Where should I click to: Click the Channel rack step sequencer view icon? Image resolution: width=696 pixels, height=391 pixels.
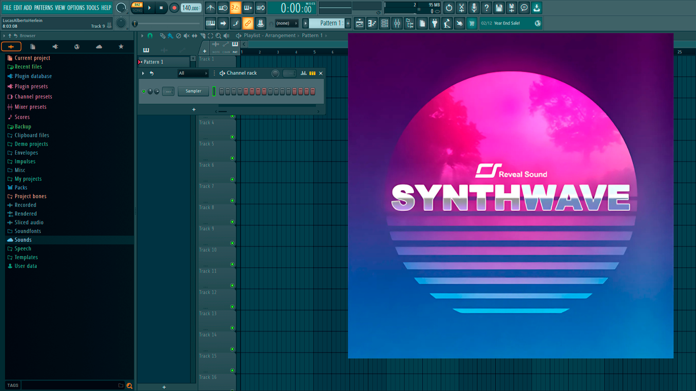coord(312,73)
